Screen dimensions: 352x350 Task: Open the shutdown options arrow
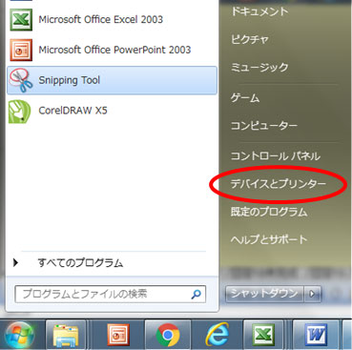[312, 294]
